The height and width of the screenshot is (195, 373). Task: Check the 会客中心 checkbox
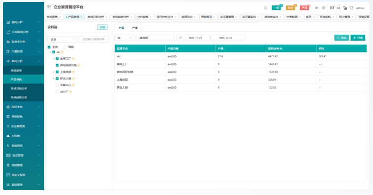57,85
